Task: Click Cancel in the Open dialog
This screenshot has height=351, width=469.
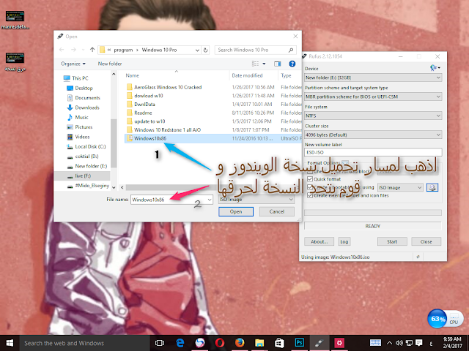Action: [x=277, y=211]
